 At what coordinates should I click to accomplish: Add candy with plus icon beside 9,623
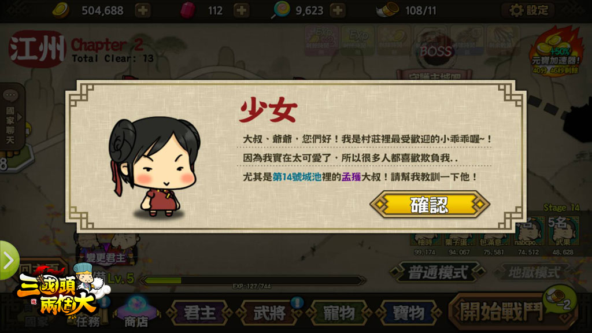(338, 10)
